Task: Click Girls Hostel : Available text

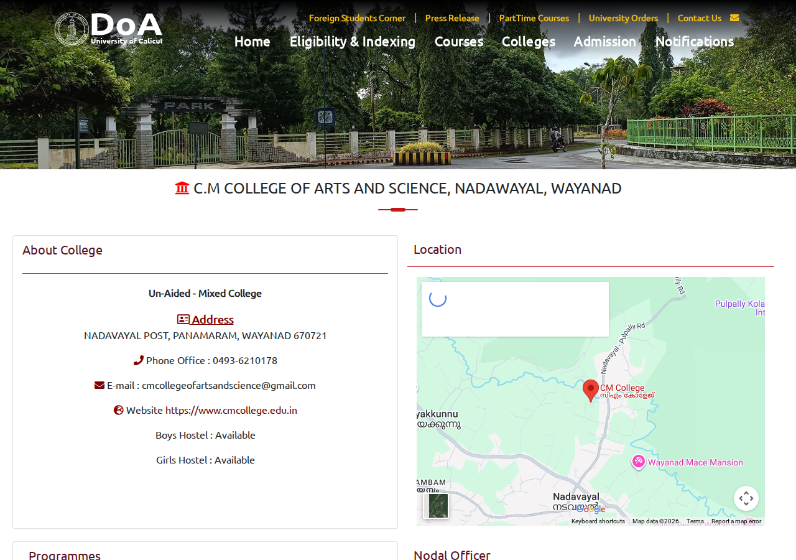Action: tap(205, 460)
